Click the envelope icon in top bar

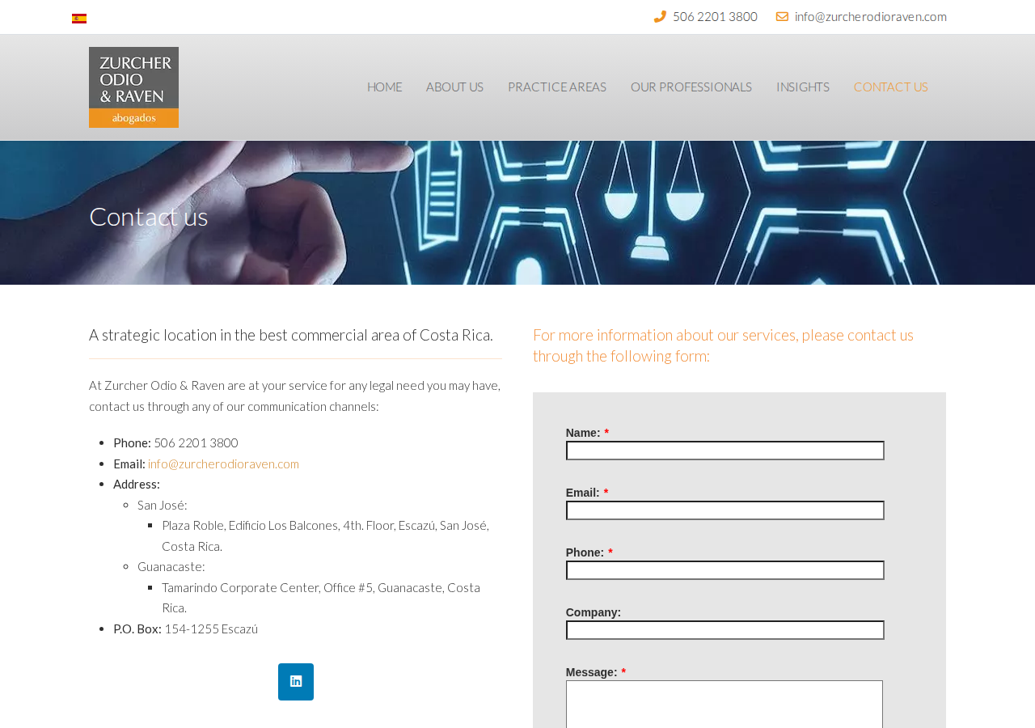coord(782,16)
